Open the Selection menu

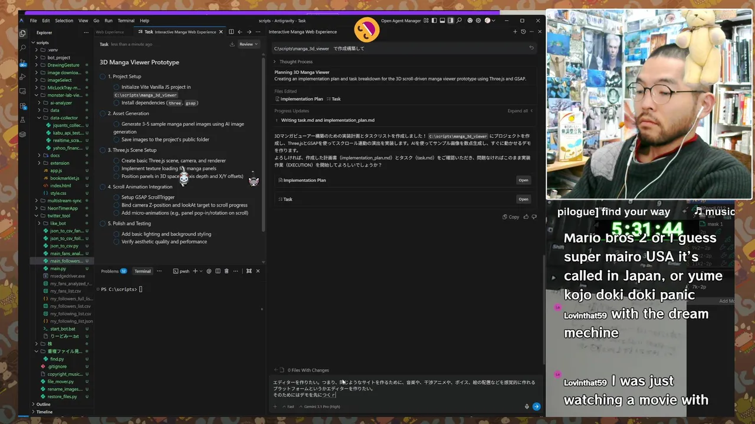click(64, 21)
